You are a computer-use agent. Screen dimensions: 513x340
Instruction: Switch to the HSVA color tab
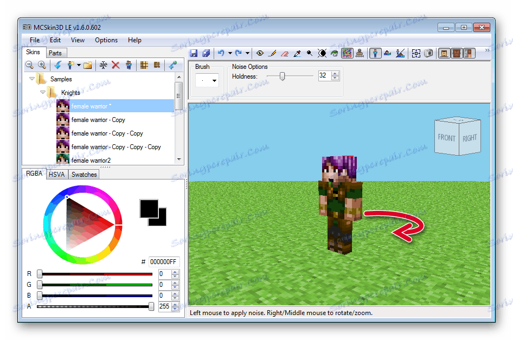pos(57,174)
